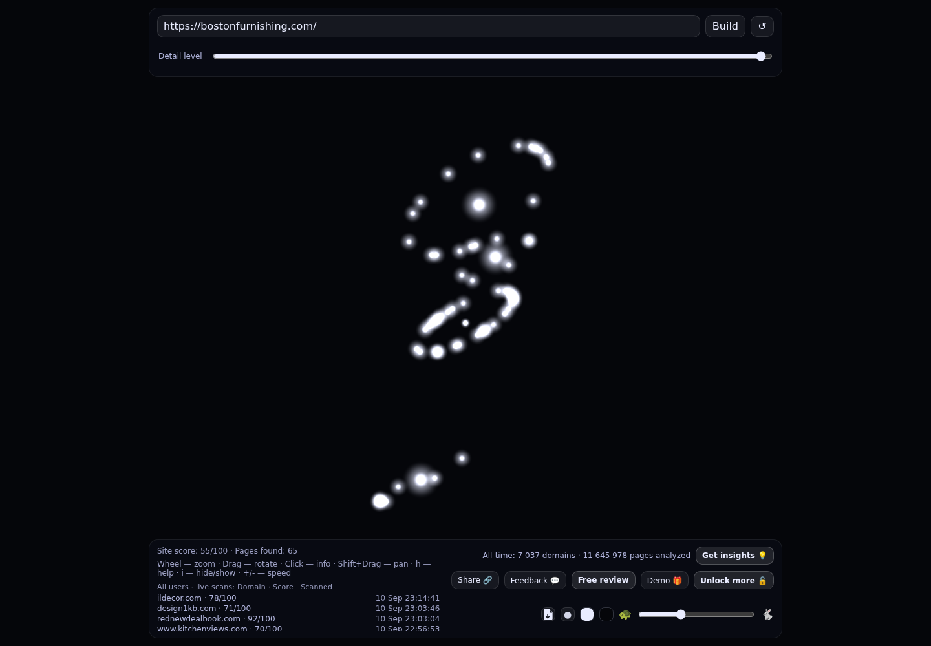The width and height of the screenshot is (931, 646).
Task: Select the black color swatch
Action: pyautogui.click(x=606, y=614)
